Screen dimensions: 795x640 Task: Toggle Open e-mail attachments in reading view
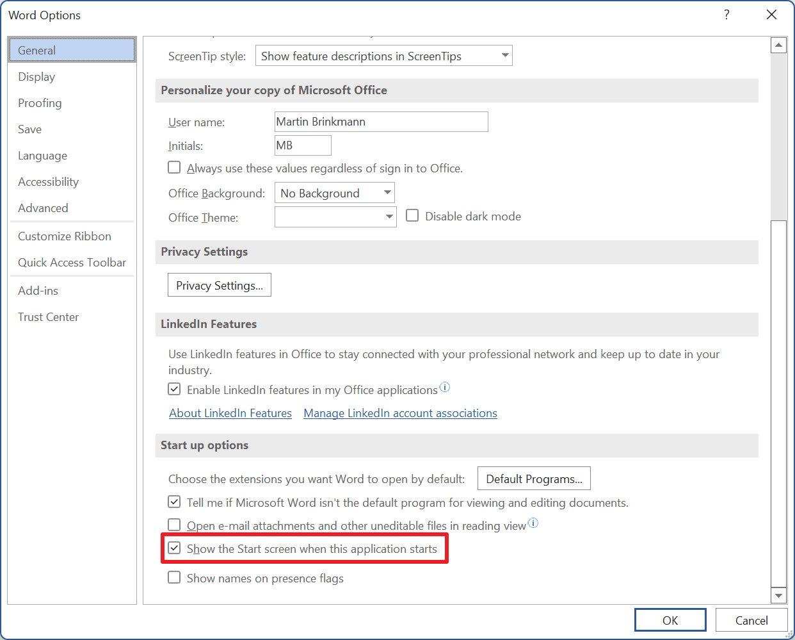coord(174,525)
